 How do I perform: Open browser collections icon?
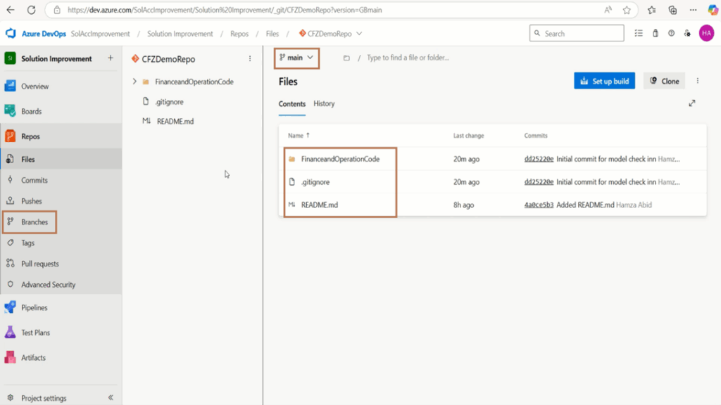coord(672,10)
